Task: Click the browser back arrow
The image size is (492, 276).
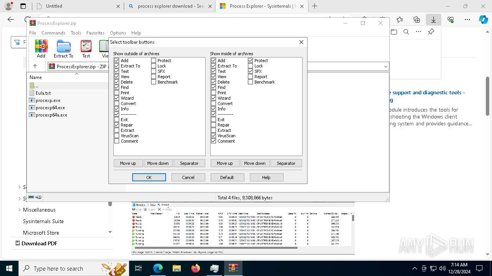Action: pyautogui.click(x=11, y=20)
